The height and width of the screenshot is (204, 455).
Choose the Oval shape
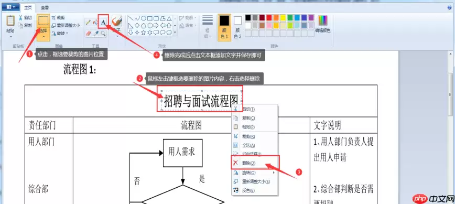click(x=143, y=18)
